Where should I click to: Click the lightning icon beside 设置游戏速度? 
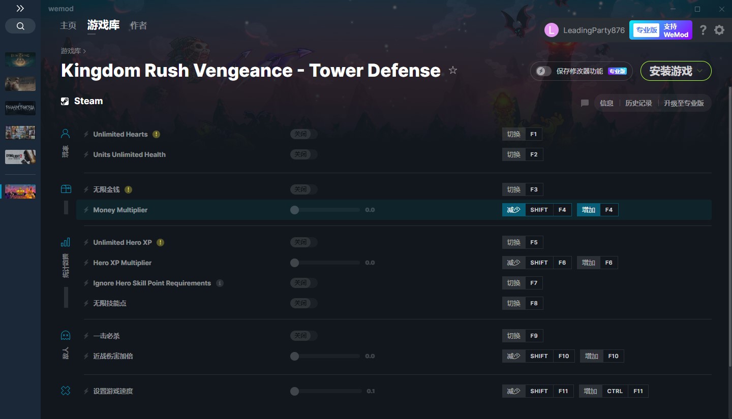click(86, 391)
